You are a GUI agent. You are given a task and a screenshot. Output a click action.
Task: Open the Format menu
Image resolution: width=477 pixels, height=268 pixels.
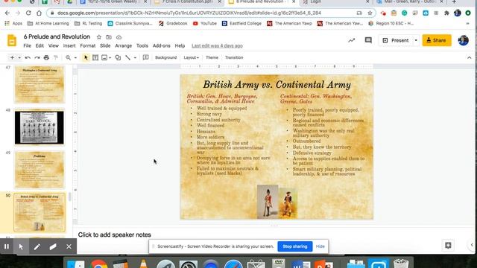tap(88, 45)
